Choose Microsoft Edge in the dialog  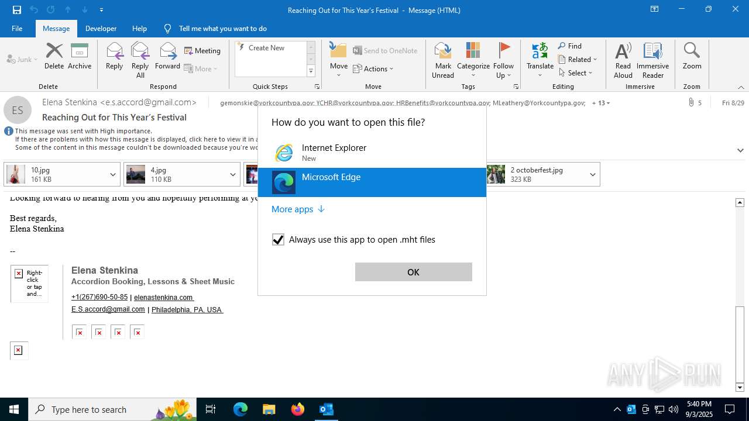click(372, 182)
